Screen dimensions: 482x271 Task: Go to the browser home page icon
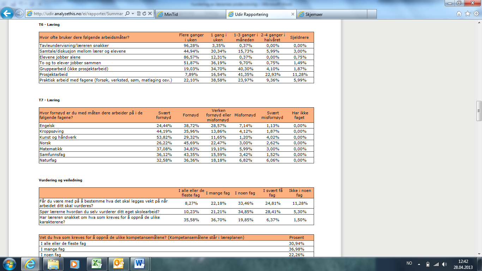(459, 14)
